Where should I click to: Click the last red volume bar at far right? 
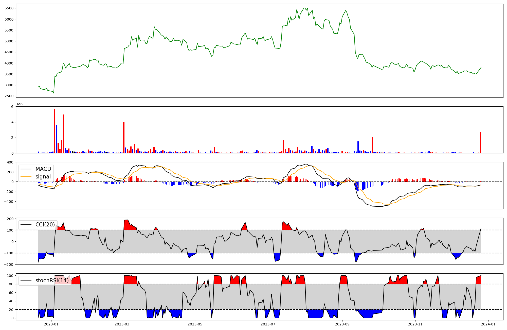pyautogui.click(x=480, y=143)
